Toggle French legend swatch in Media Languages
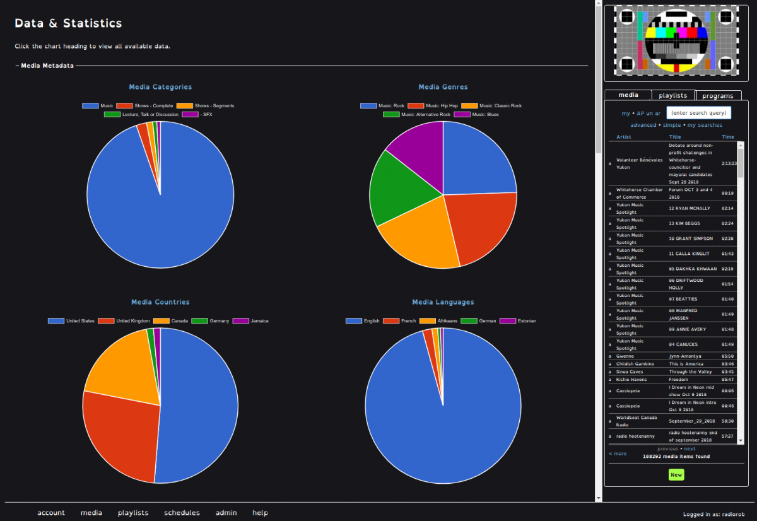757x521 pixels. [392, 321]
